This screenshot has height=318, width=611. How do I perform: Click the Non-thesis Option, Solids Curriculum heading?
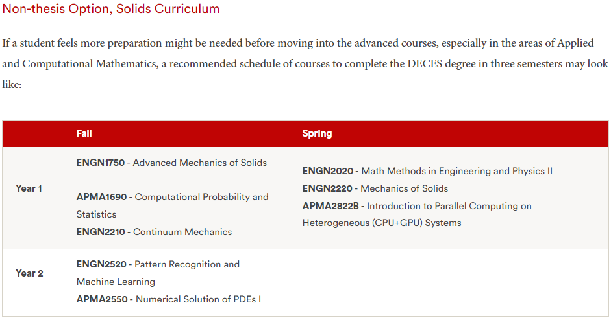(x=111, y=8)
